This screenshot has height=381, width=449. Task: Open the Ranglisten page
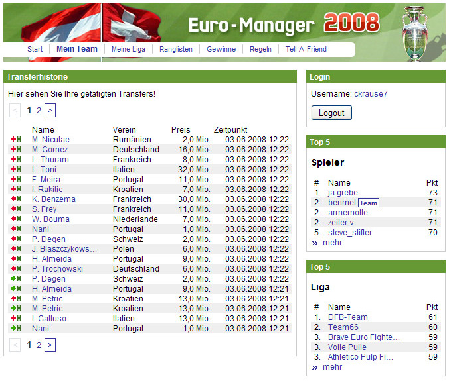(176, 49)
